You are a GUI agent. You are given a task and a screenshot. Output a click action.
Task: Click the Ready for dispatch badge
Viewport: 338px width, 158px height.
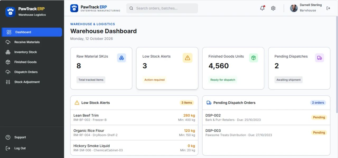[223, 80]
